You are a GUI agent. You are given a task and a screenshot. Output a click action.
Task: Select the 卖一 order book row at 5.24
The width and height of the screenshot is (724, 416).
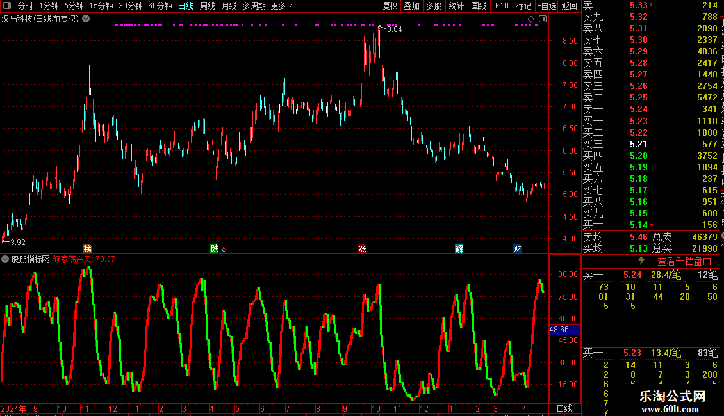[x=650, y=109]
